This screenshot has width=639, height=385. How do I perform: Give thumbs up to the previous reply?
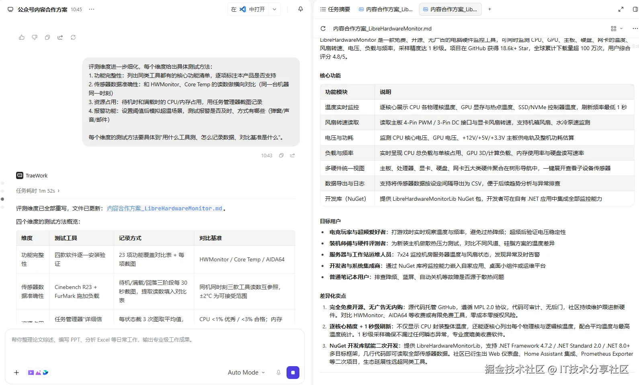pos(22,37)
